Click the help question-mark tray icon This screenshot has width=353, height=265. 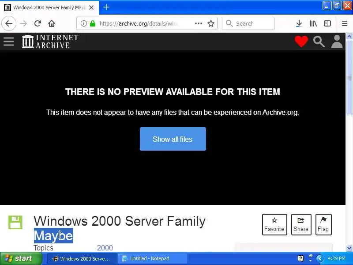pos(300,258)
